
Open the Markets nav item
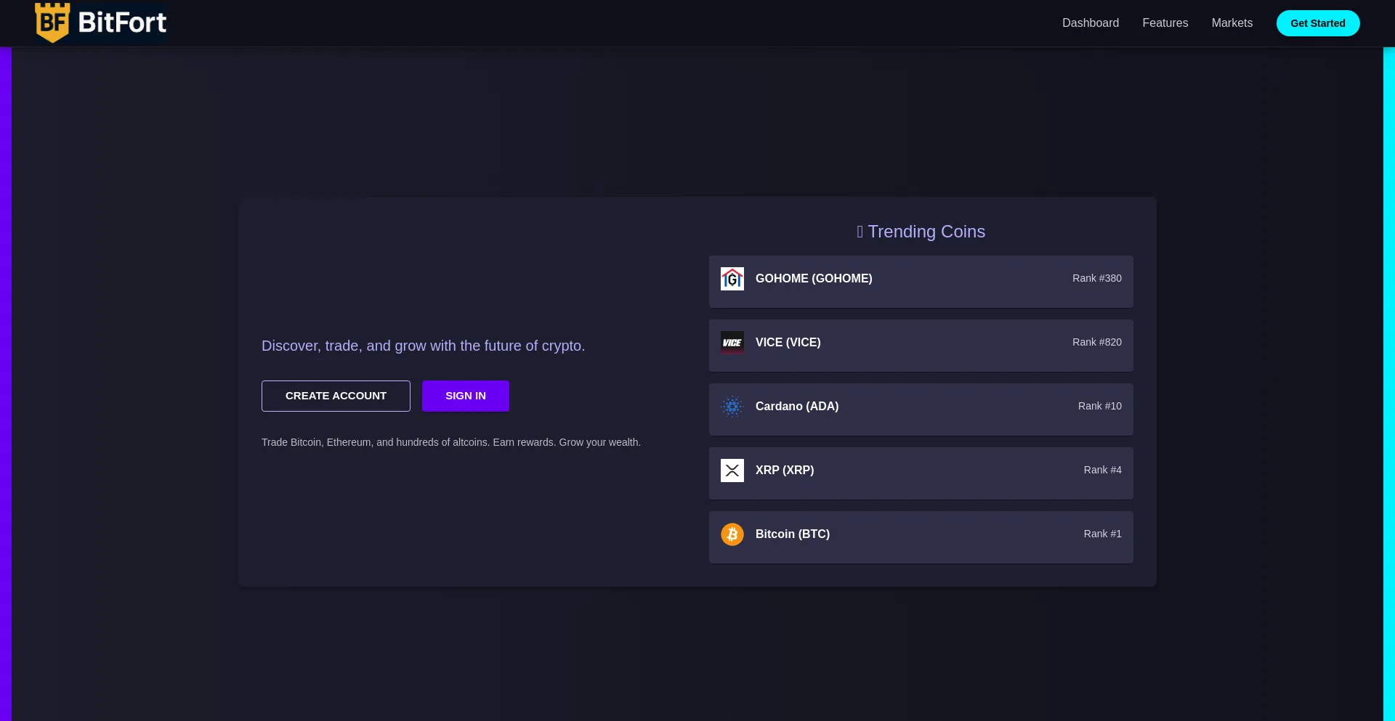click(1232, 23)
